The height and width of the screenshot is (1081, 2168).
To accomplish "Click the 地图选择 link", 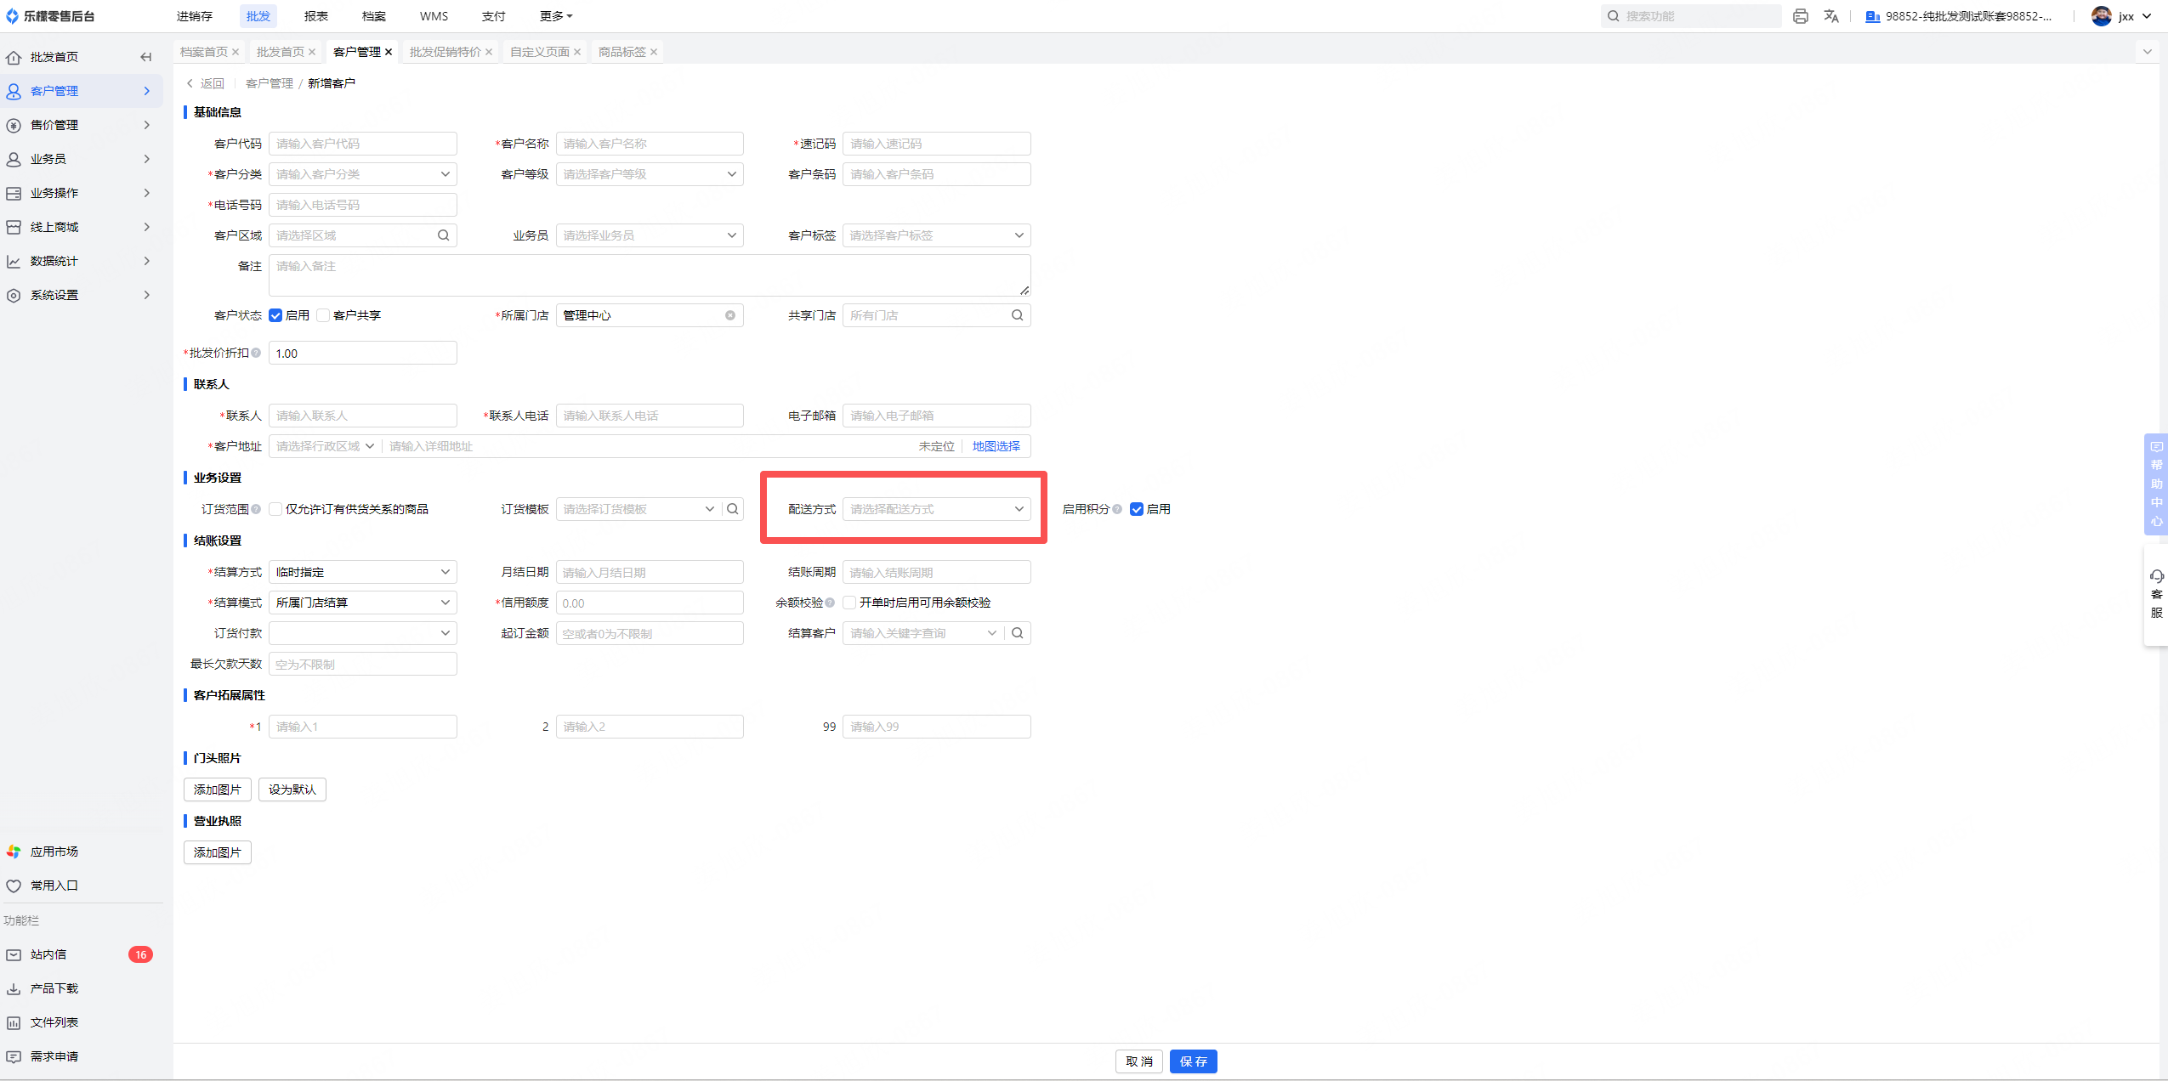I will click(x=996, y=446).
